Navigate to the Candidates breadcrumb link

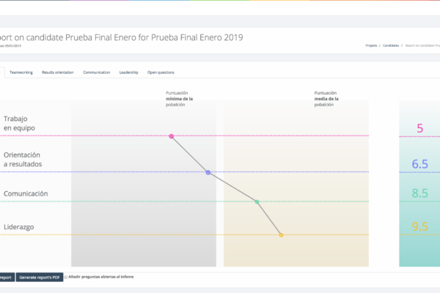[390, 45]
